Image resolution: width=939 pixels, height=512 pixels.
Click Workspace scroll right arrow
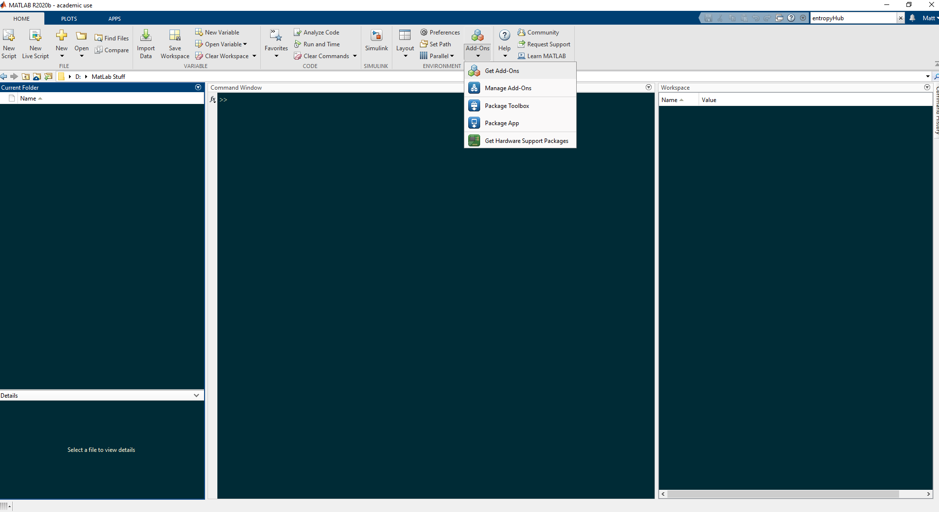[928, 494]
